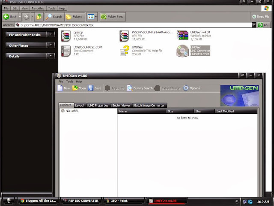
Task: Switch to the Explorer tab in UMDGen
Action: (x=66, y=105)
